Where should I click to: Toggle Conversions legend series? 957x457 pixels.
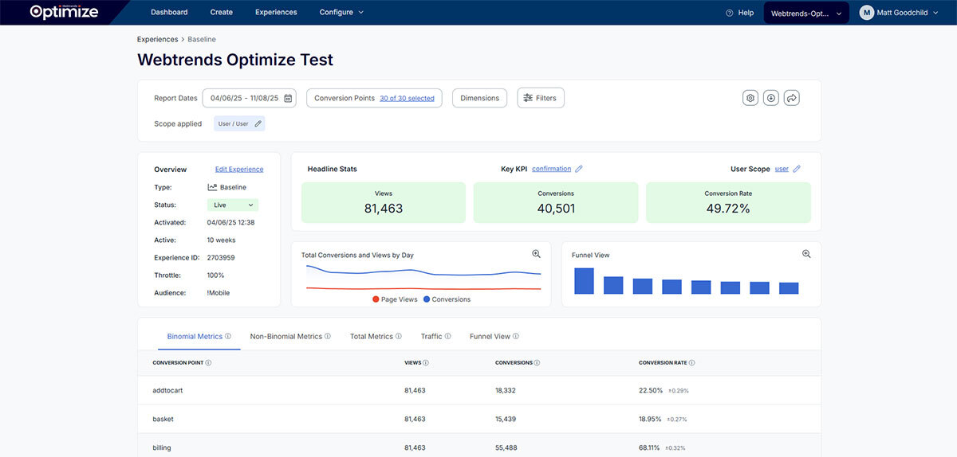click(447, 299)
